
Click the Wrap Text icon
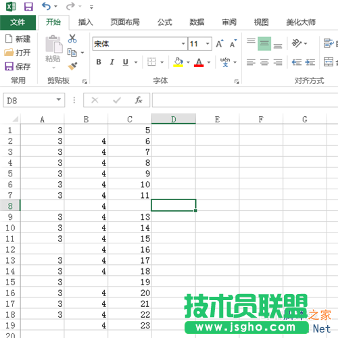(329, 43)
